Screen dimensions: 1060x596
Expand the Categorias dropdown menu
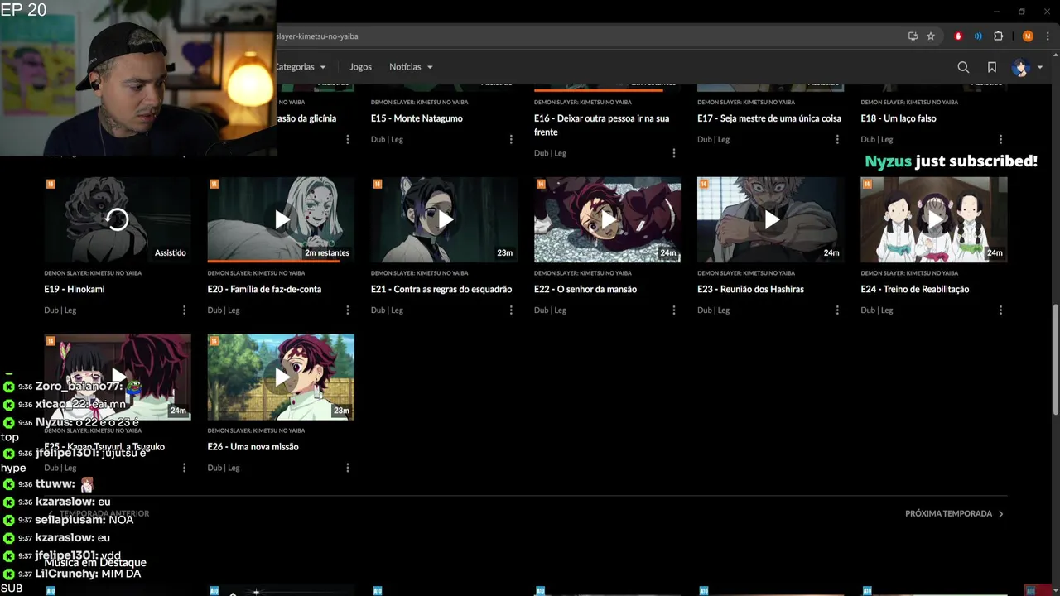point(300,67)
